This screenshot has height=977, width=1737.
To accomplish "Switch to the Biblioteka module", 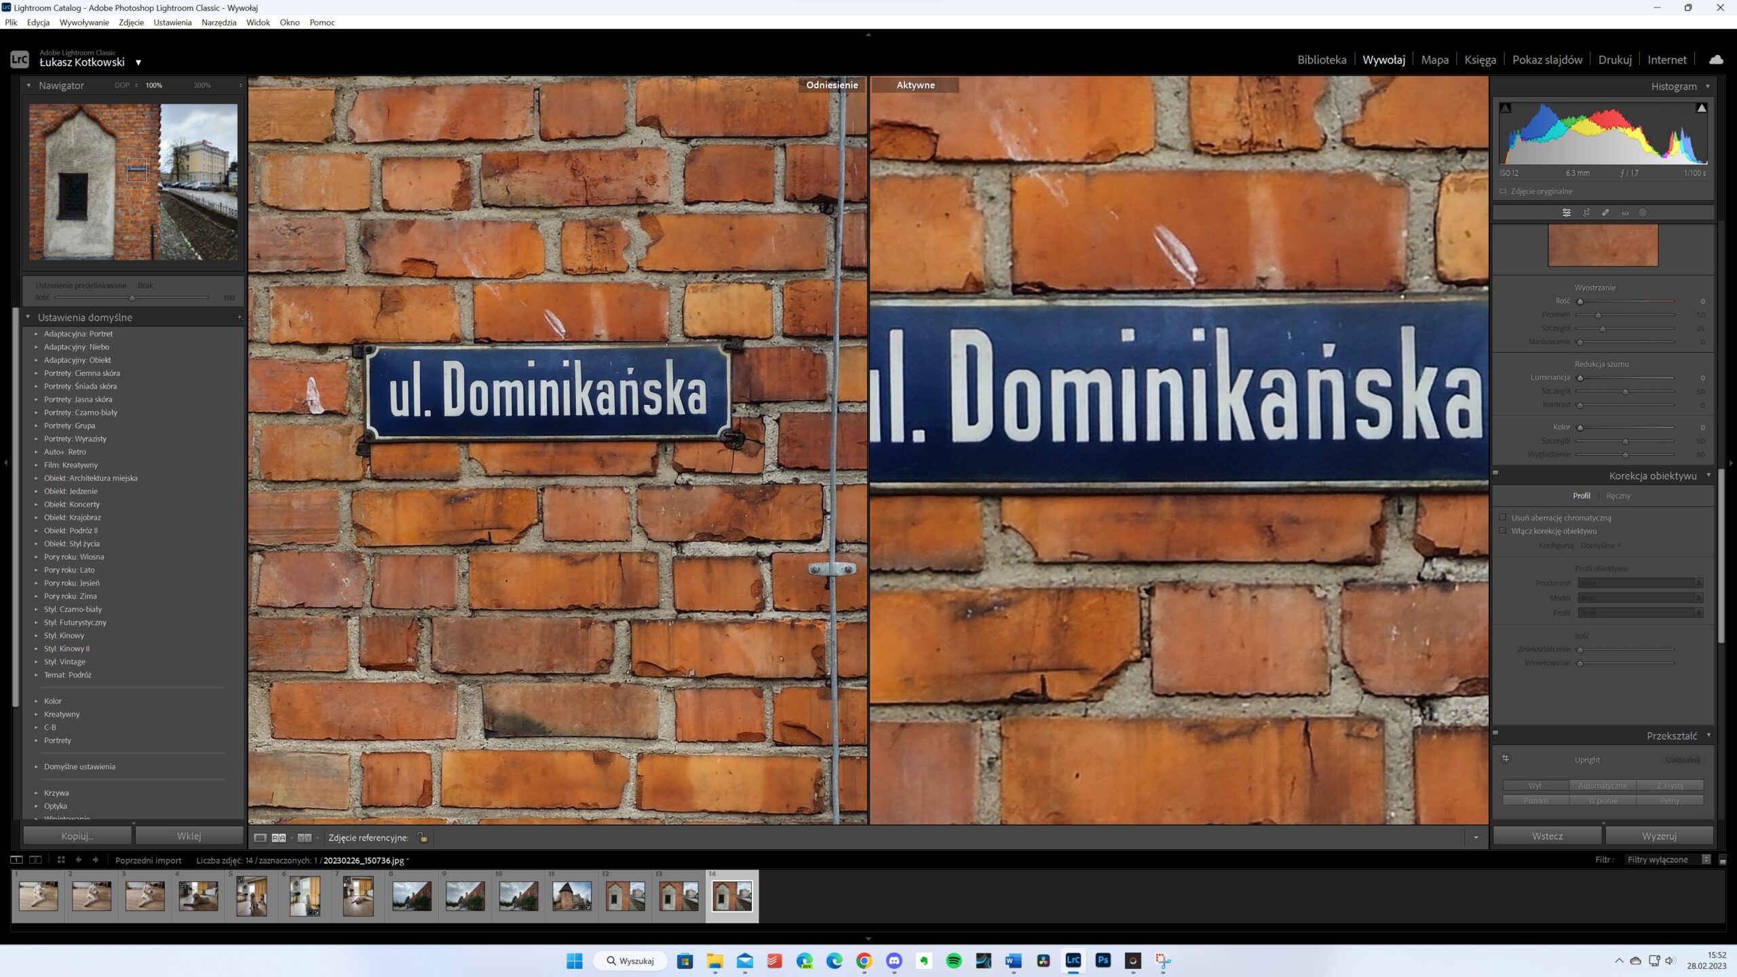I will coord(1321,60).
